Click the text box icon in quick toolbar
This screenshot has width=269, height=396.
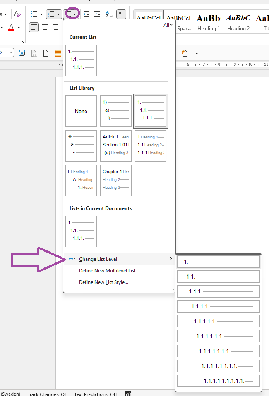[x=22, y=53]
